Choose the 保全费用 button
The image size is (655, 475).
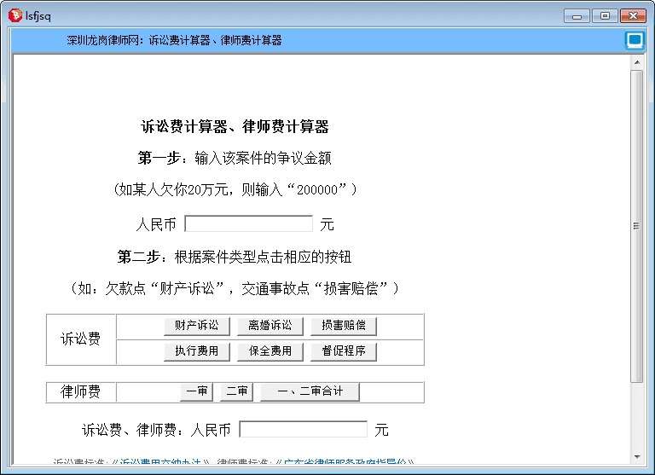tap(270, 350)
